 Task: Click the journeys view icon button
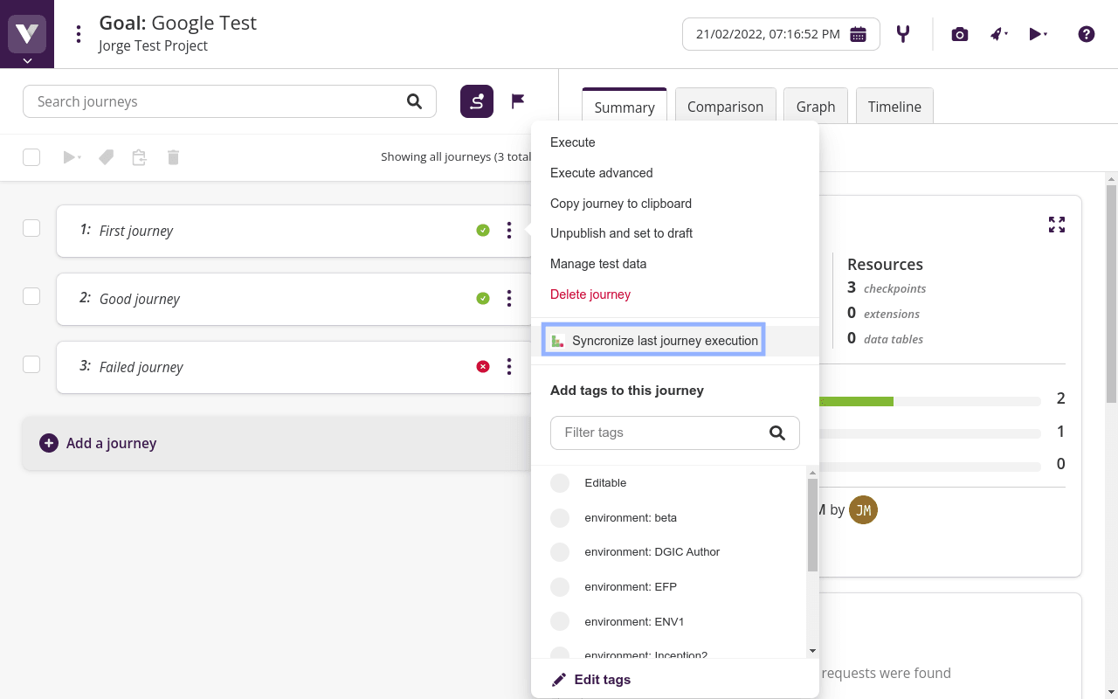(x=477, y=101)
